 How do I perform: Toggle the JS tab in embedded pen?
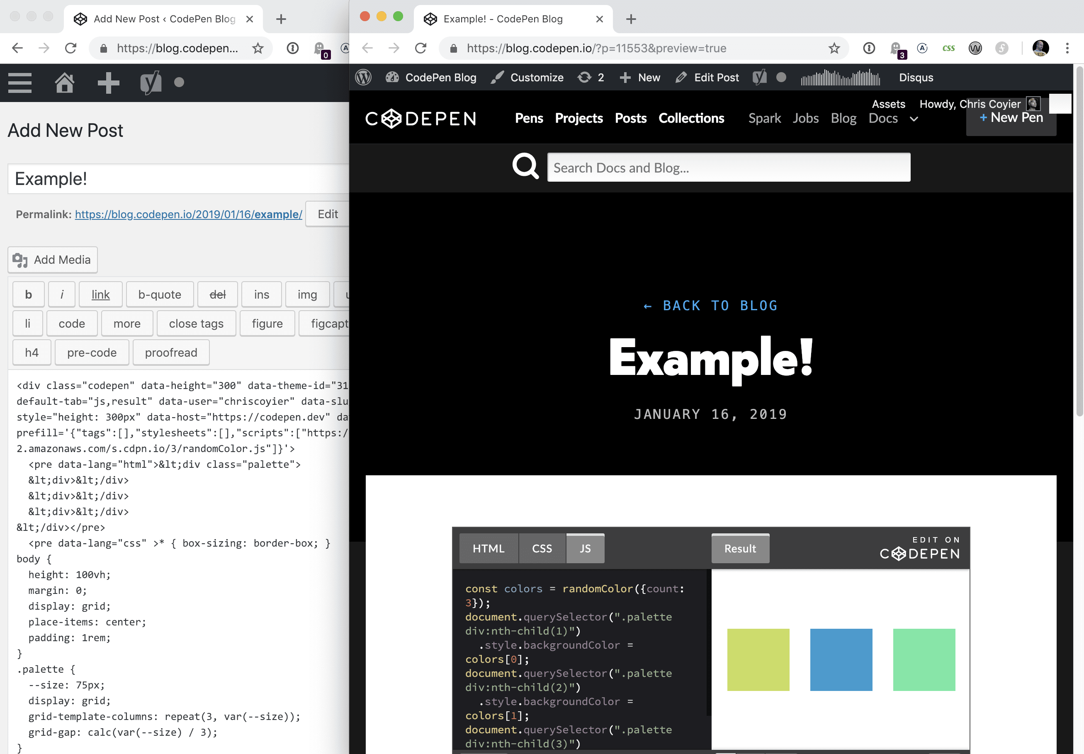point(586,548)
